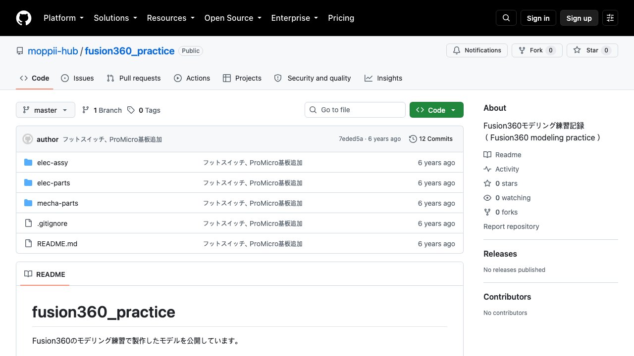View the 12 Commits history
634x356 pixels.
(x=431, y=139)
